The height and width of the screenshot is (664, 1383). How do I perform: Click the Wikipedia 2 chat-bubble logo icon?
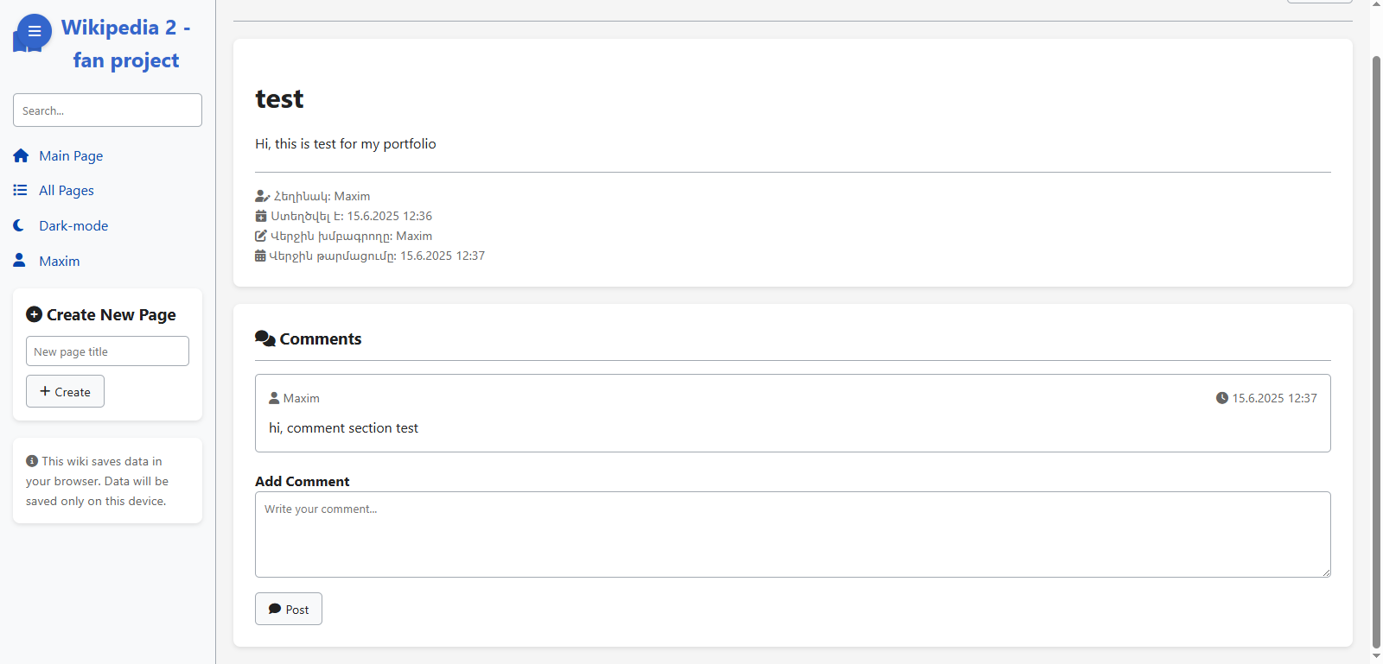[32, 34]
